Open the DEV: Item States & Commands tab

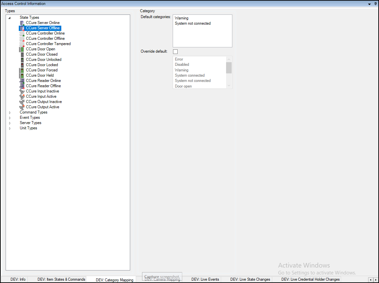point(61,279)
